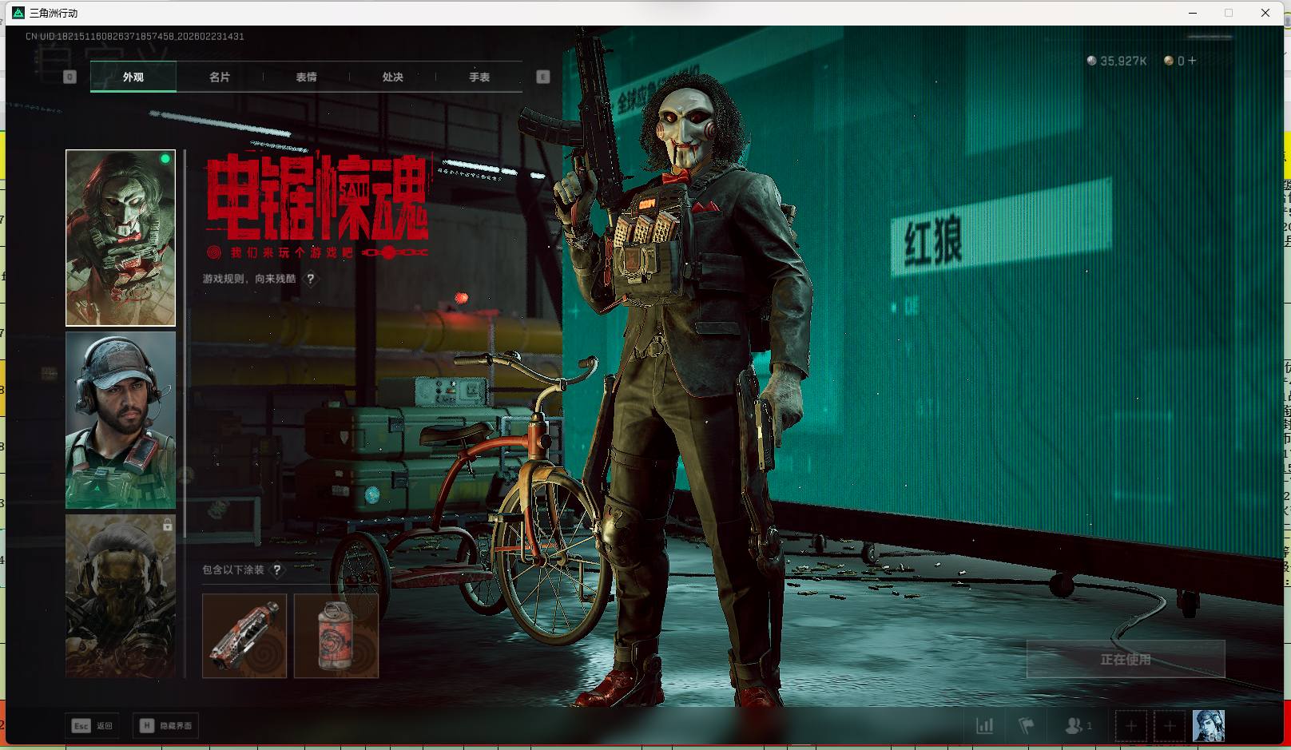Screen dimensions: 1291x750
Task: Open the statistics bar-chart icon
Action: [x=984, y=726]
